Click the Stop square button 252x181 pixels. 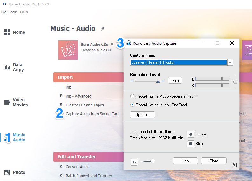(x=191, y=144)
